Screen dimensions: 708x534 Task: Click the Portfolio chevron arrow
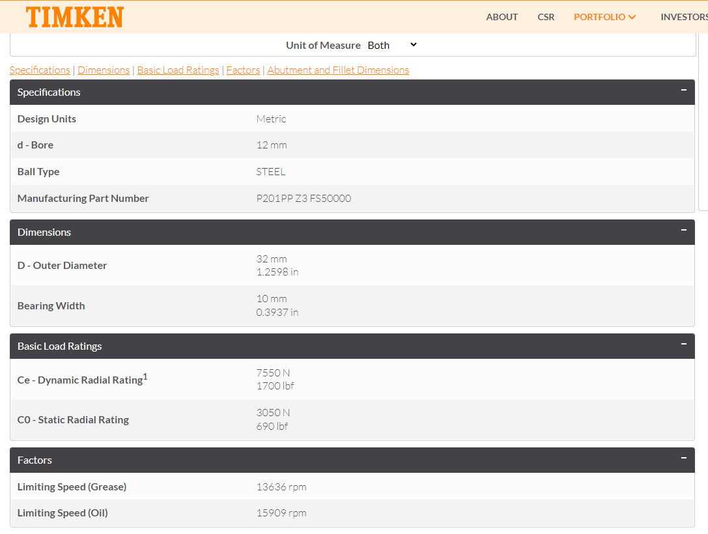click(x=632, y=17)
